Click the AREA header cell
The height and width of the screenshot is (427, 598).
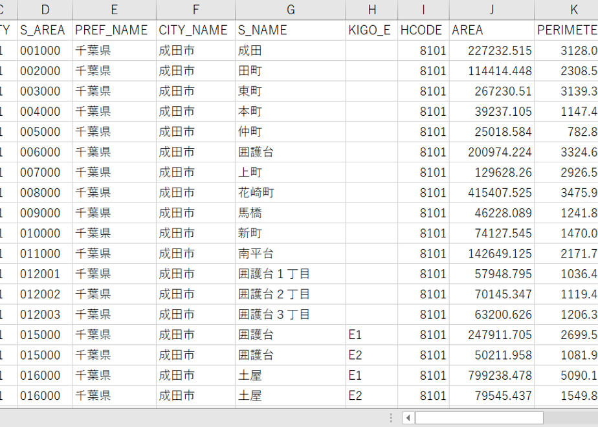[492, 30]
